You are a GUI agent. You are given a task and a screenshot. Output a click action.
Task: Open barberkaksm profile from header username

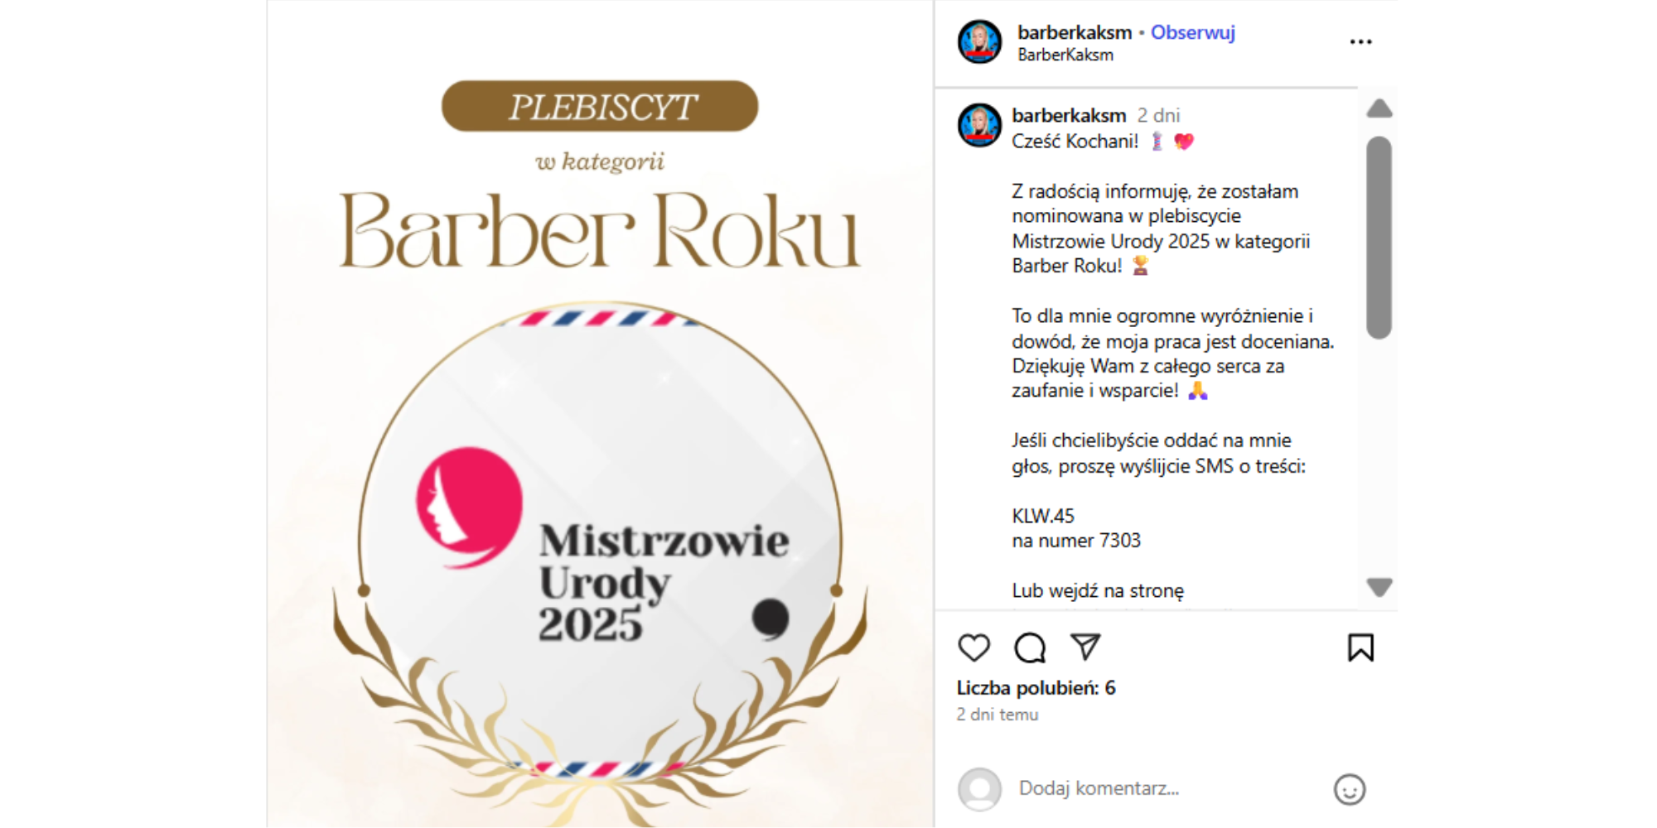[x=1075, y=32]
